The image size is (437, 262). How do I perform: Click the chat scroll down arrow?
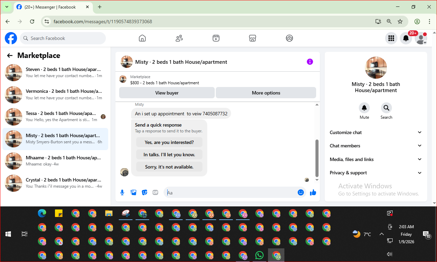pyautogui.click(x=317, y=180)
